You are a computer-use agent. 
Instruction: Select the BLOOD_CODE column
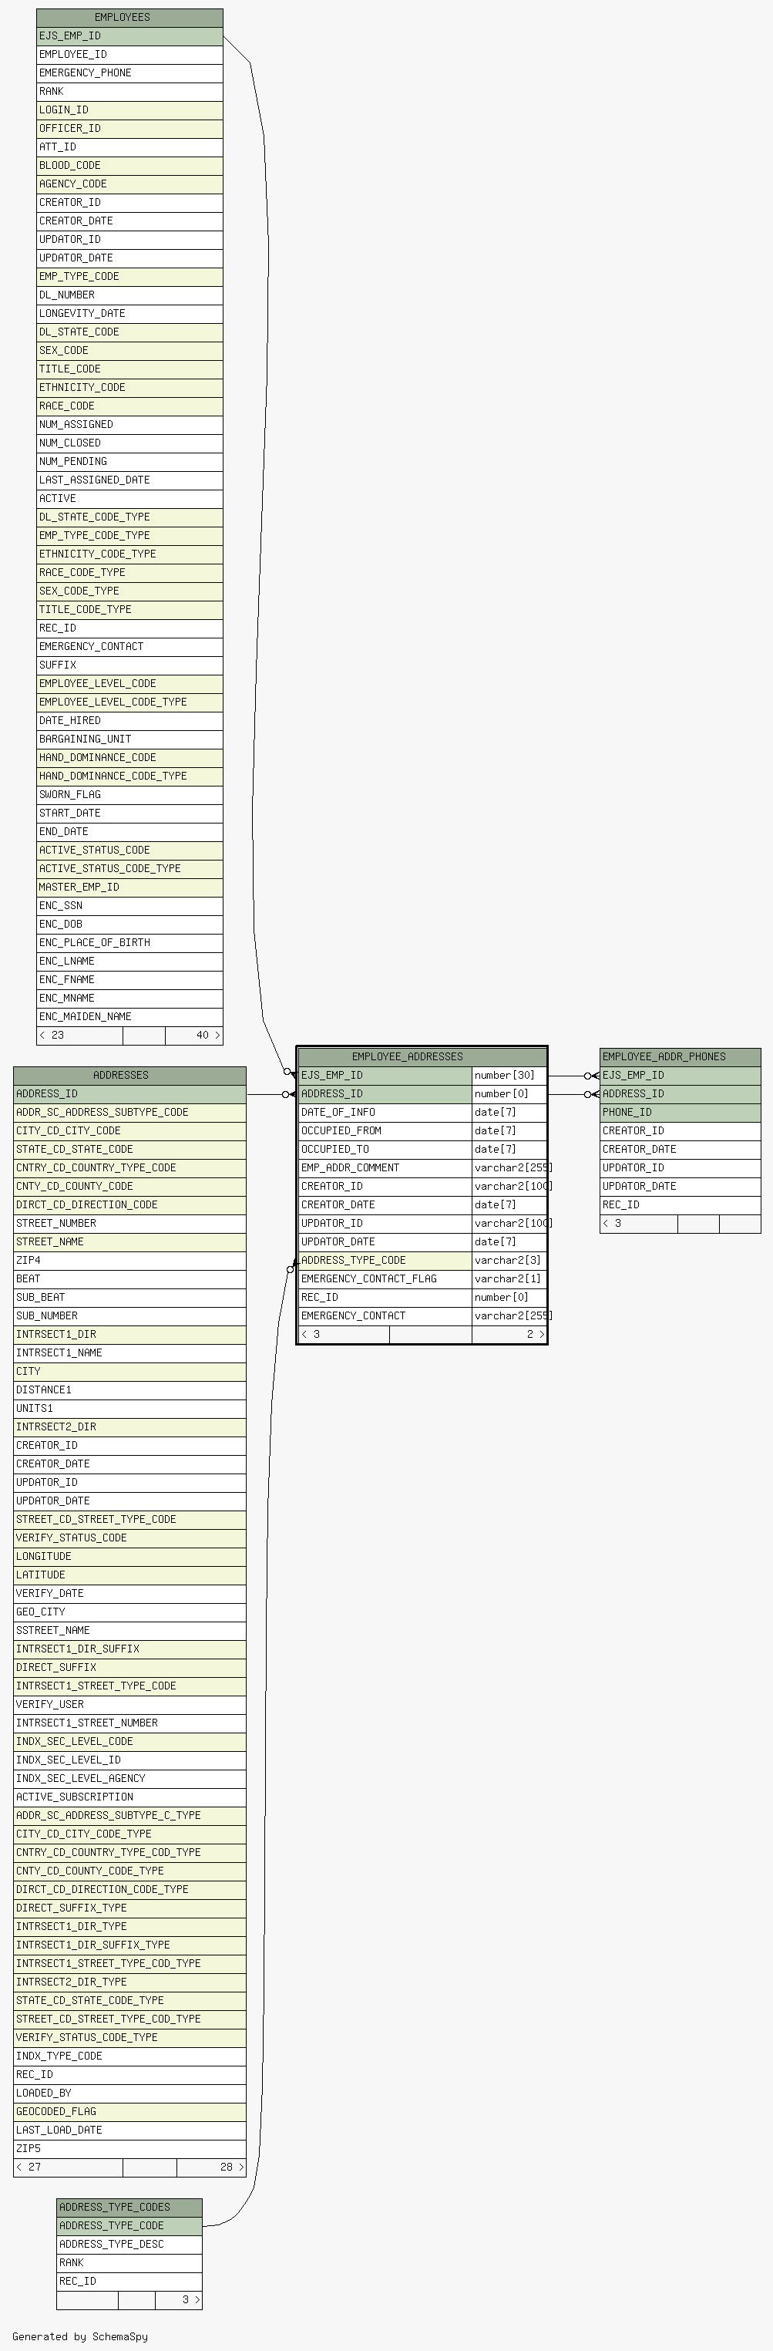[129, 166]
